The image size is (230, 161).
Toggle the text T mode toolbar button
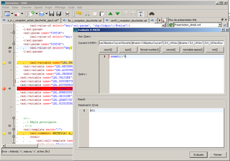coord(140,14)
